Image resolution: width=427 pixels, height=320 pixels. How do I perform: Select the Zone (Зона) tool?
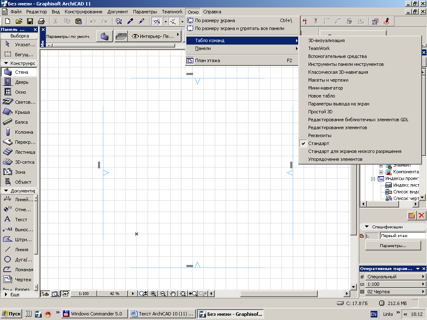[19, 172]
